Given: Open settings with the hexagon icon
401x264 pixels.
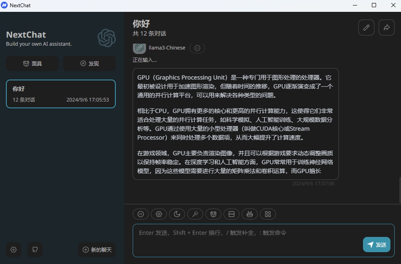Looking at the screenshot, I should pyautogui.click(x=14, y=250).
